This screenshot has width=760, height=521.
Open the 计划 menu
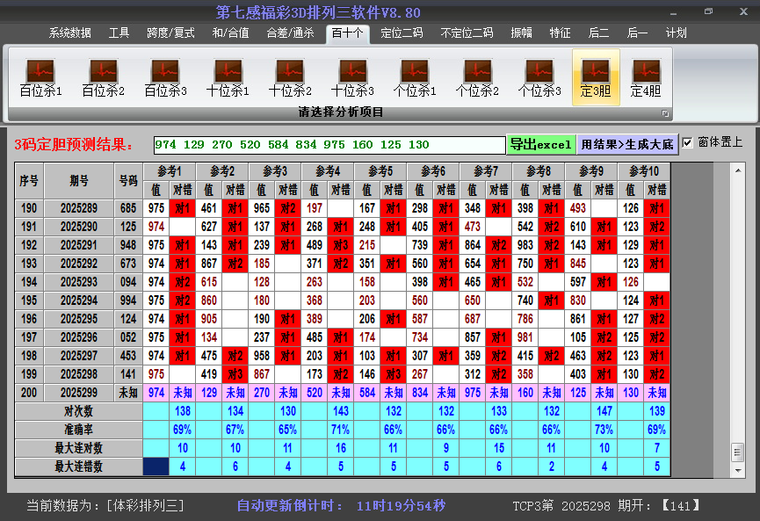[x=676, y=33]
